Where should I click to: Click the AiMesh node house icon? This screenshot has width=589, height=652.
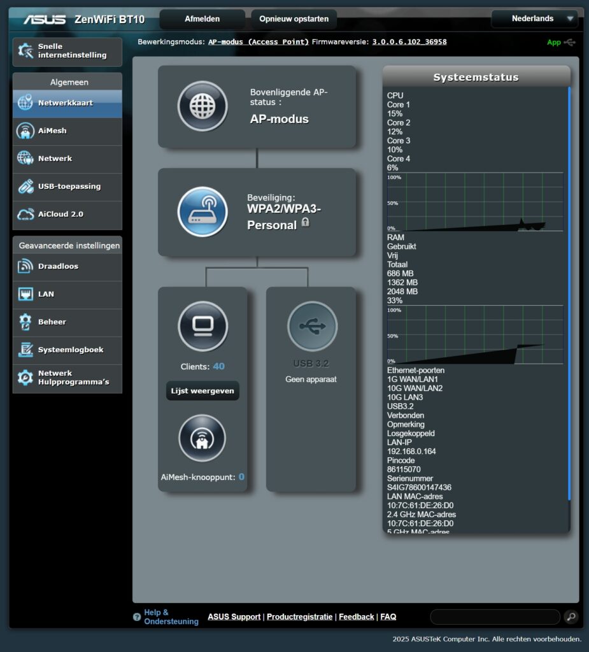[202, 438]
